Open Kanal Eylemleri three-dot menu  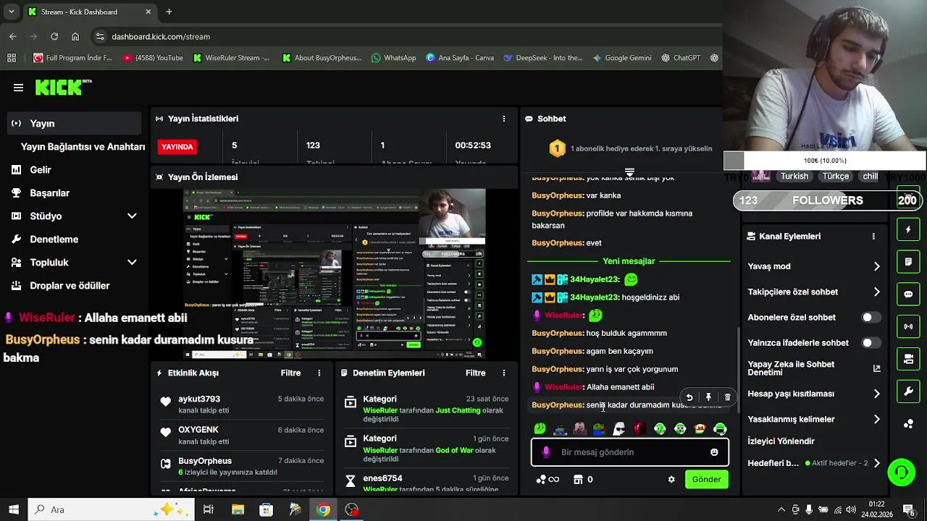[x=873, y=237]
